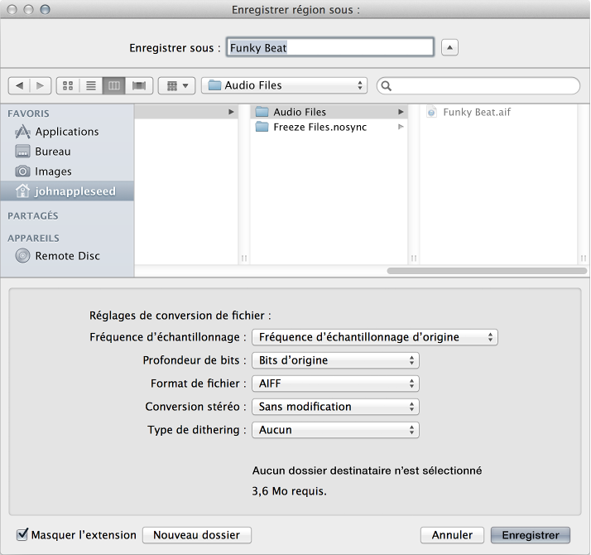Select Bureau in the sidebar
The image size is (591, 555).
tap(52, 152)
